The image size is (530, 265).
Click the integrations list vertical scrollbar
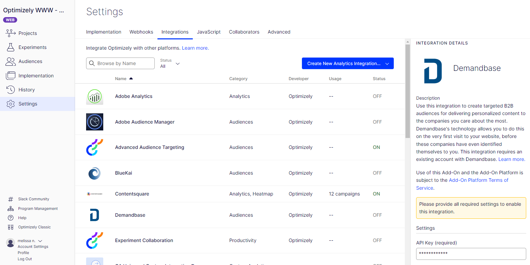click(x=408, y=92)
